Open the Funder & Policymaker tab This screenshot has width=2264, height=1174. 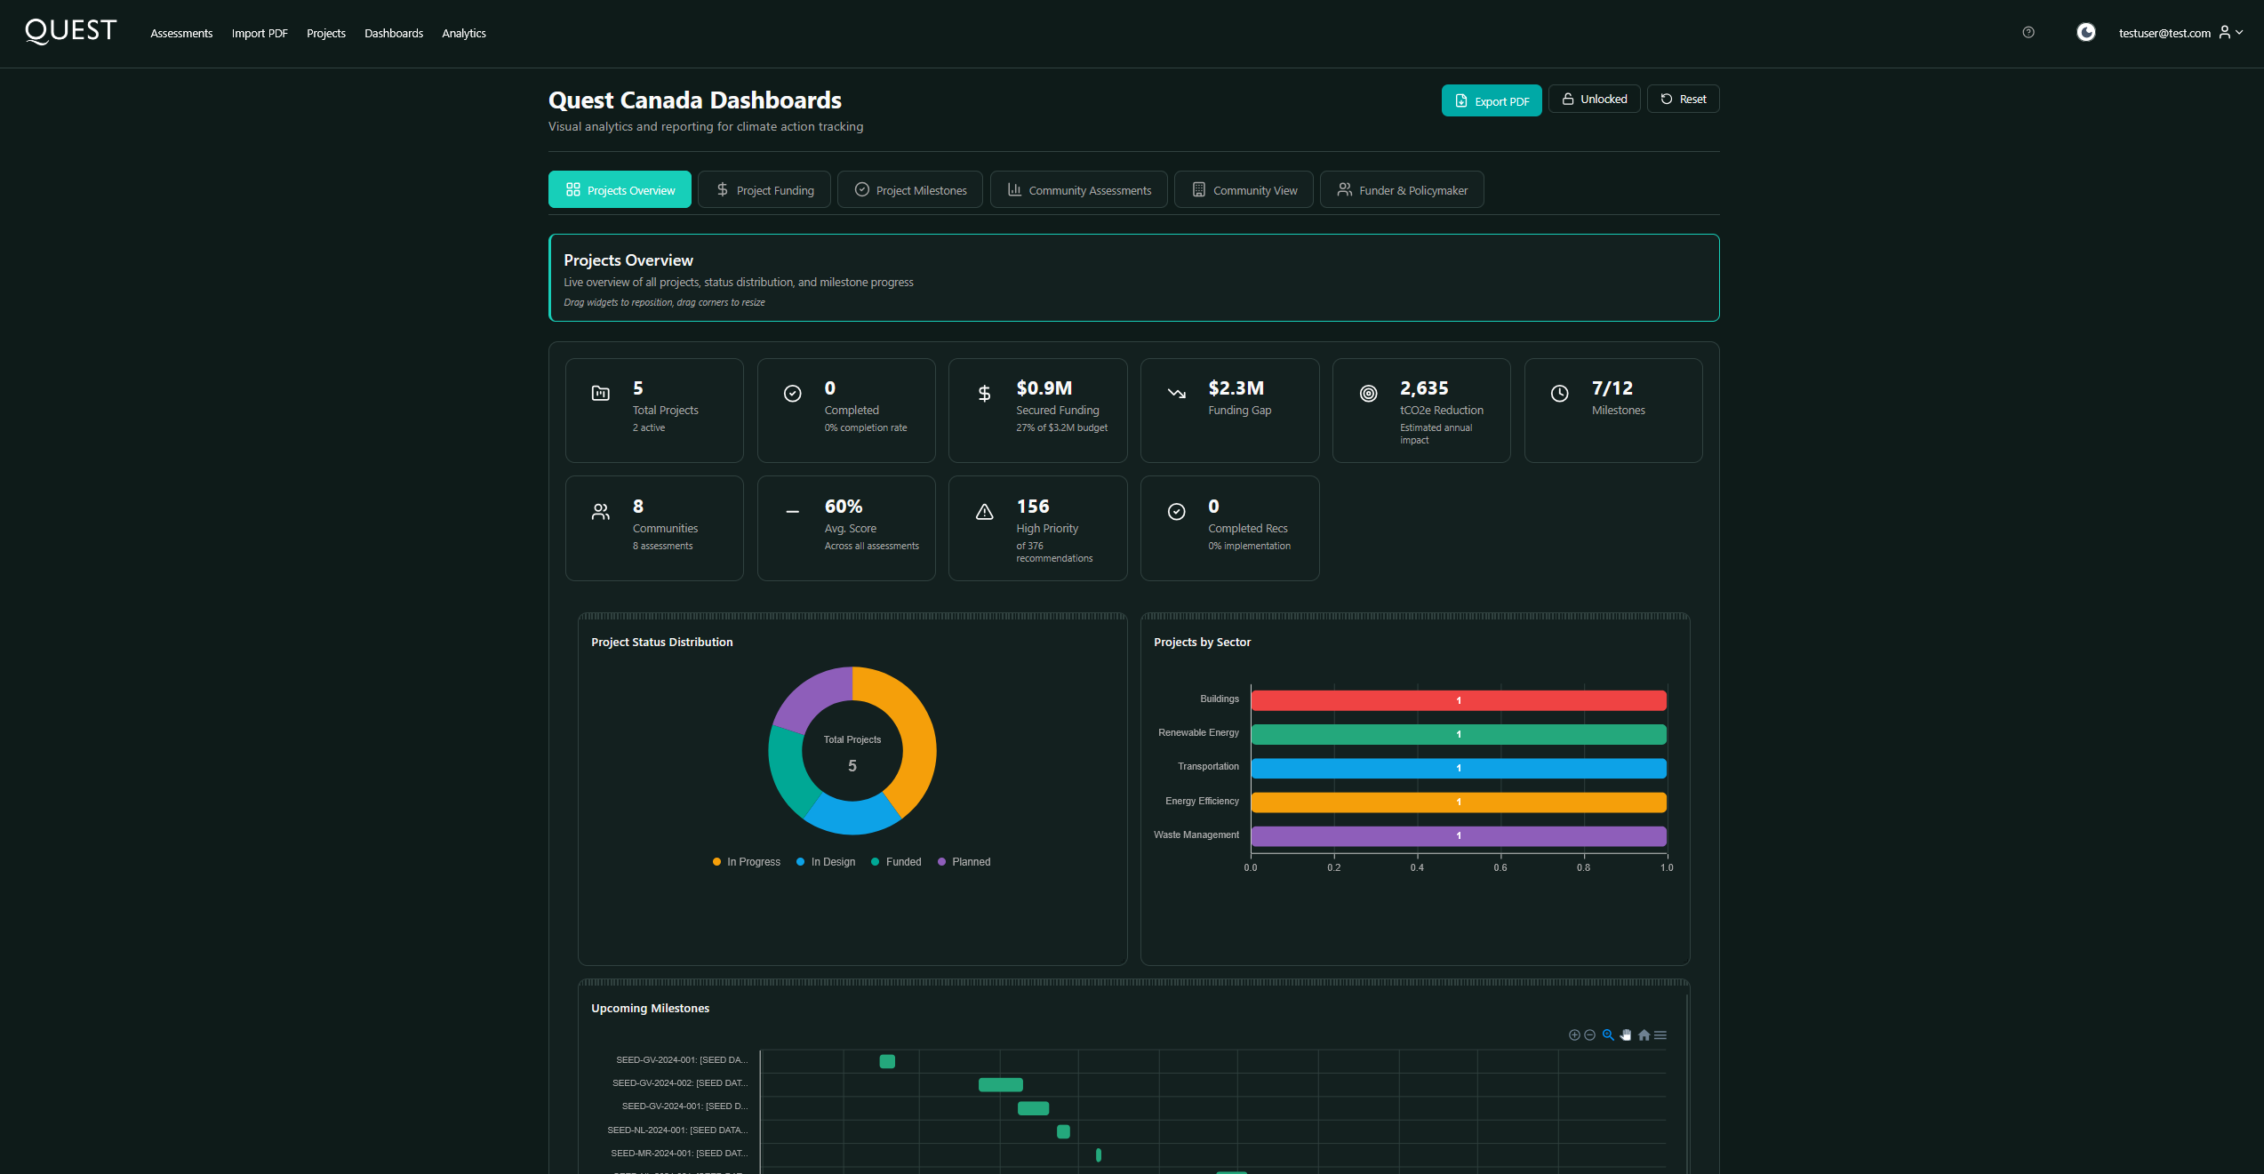click(1401, 190)
